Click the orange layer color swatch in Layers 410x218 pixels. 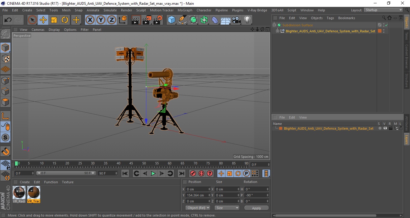click(281, 128)
